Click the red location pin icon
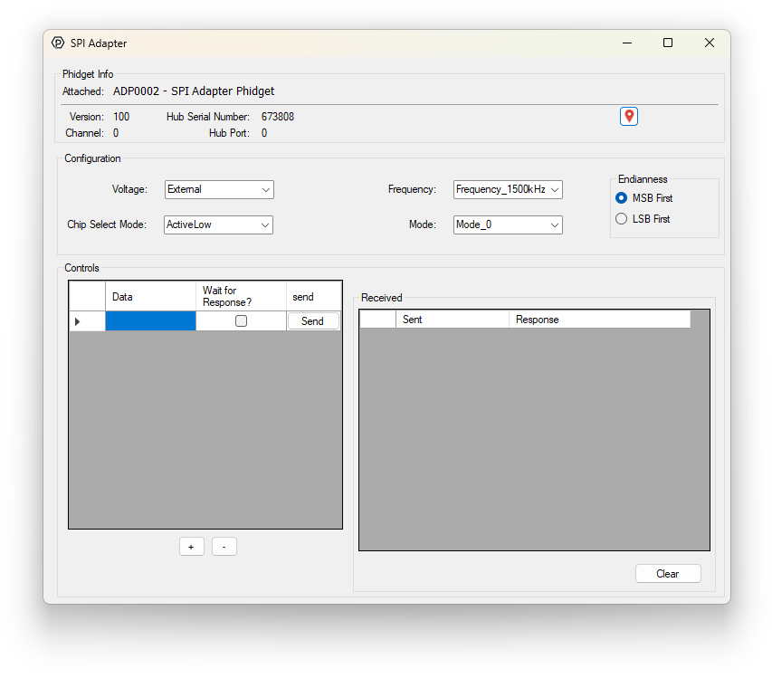Viewport: 772px width, 678px height. pyautogui.click(x=629, y=116)
